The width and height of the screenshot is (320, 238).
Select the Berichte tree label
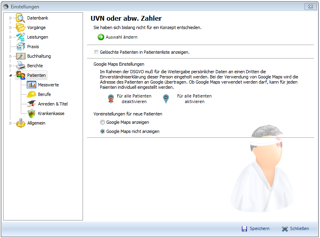[35, 66]
